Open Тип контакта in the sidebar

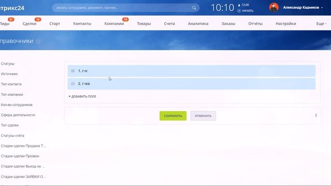pos(11,84)
